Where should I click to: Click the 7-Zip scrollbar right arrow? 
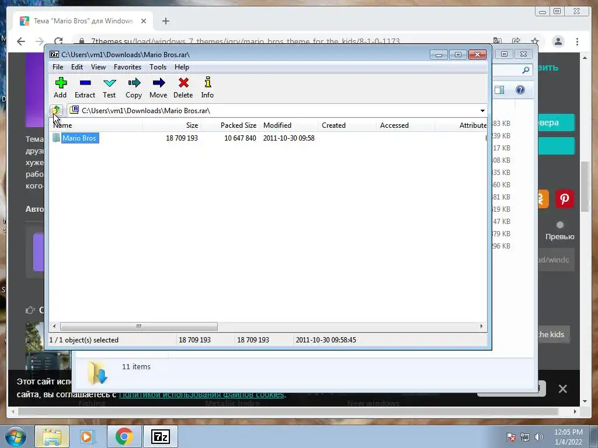point(481,326)
